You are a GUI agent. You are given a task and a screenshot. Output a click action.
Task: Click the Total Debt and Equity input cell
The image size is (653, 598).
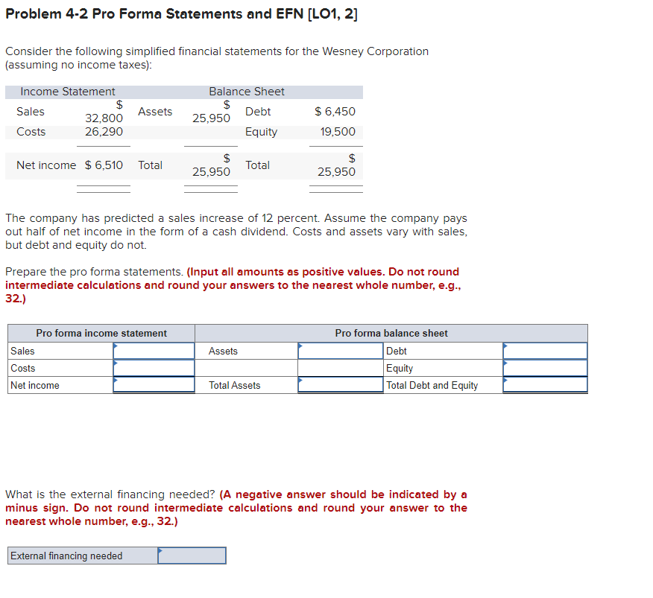544,385
